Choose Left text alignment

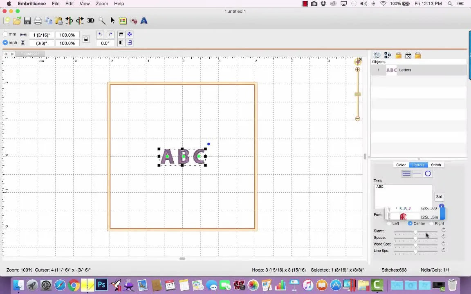coord(389,223)
